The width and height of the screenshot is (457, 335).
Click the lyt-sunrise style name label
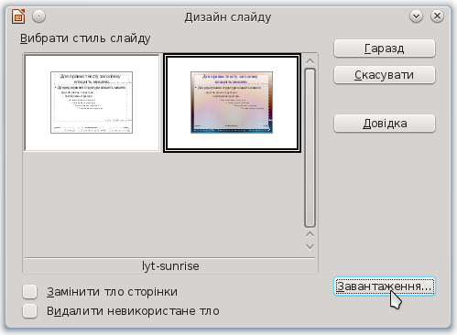tap(170, 266)
